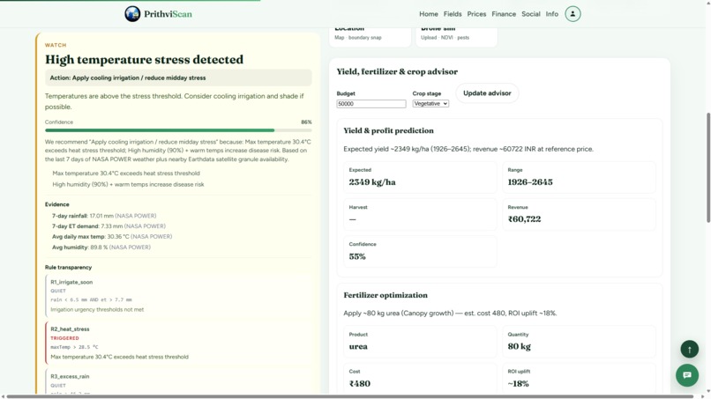Open the Social tab
Screen dimensions: 711x399
tap(530, 14)
